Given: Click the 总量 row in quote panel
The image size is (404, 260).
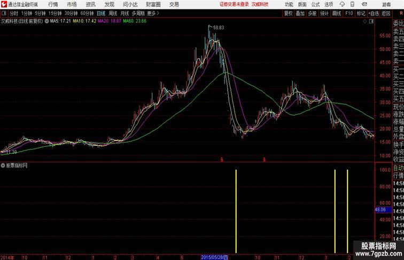Looking at the screenshot, I should 398,129.
